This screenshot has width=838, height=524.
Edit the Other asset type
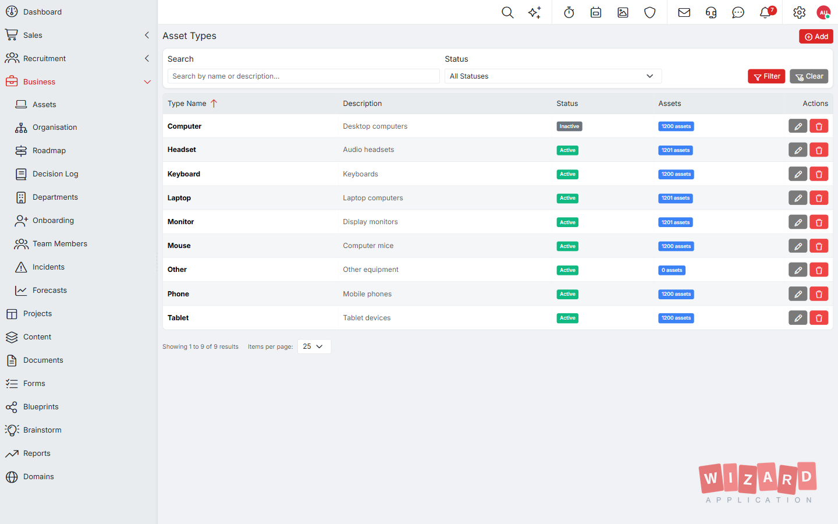point(798,270)
